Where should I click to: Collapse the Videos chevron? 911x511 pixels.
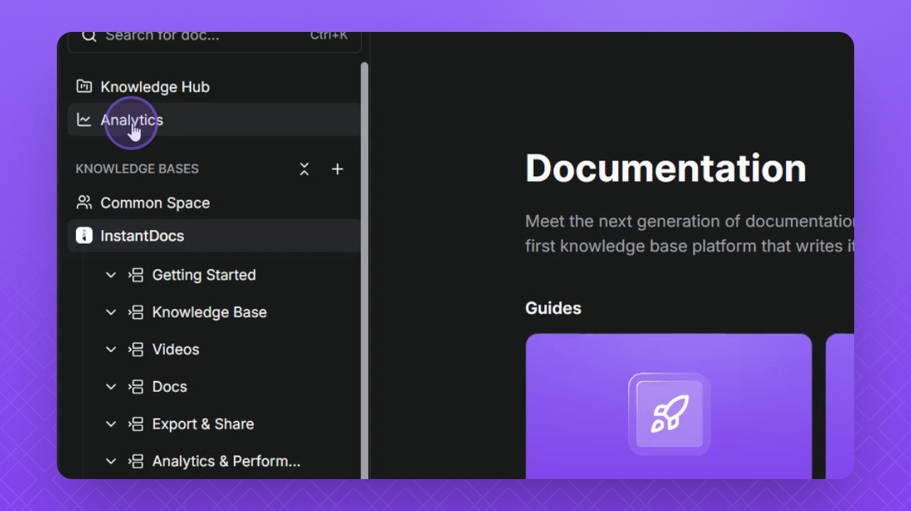(x=111, y=349)
